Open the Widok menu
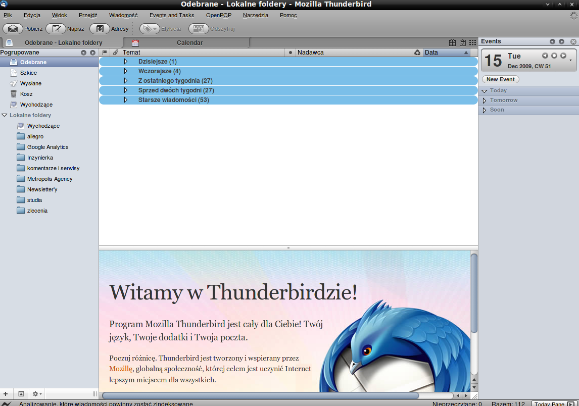Image resolution: width=579 pixels, height=406 pixels. (60, 15)
